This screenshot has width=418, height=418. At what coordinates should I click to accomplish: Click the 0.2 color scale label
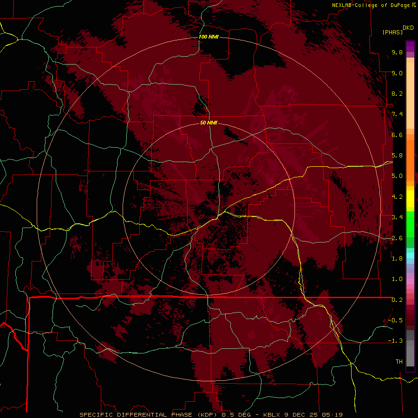(x=397, y=300)
